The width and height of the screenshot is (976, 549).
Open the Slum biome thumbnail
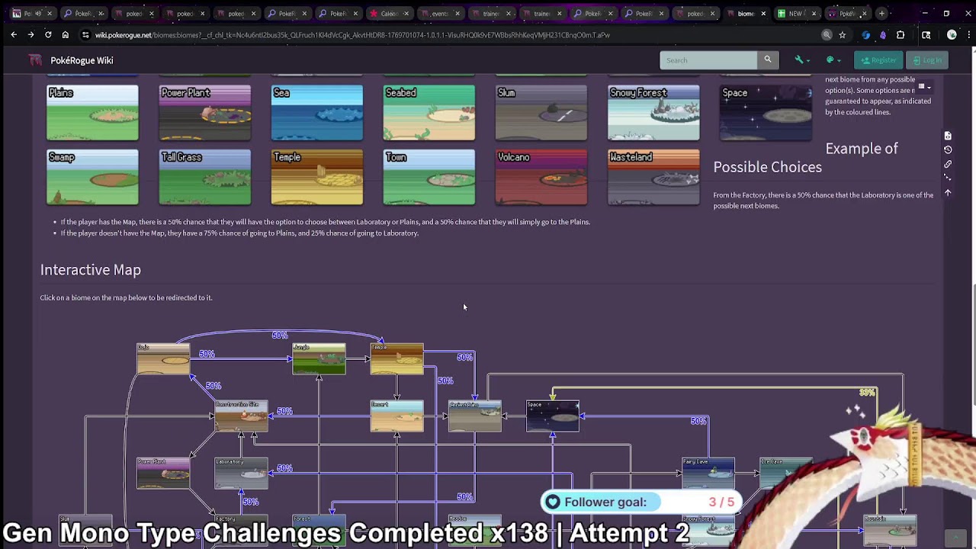point(541,113)
